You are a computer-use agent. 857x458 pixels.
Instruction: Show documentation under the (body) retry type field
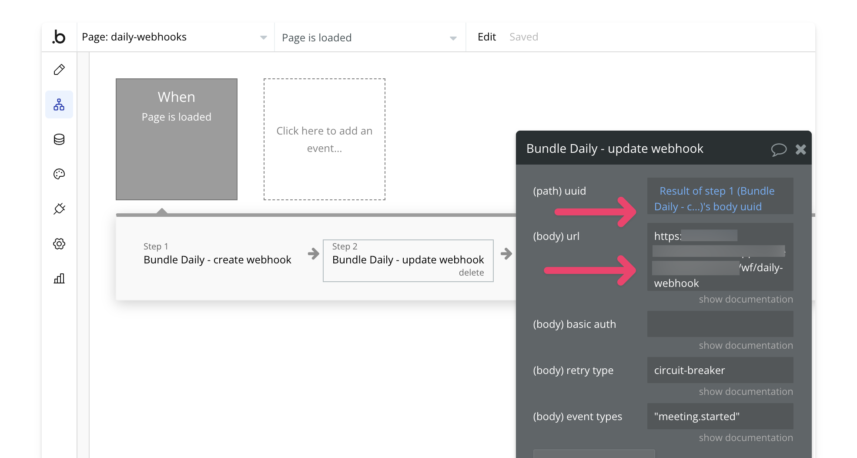click(746, 392)
